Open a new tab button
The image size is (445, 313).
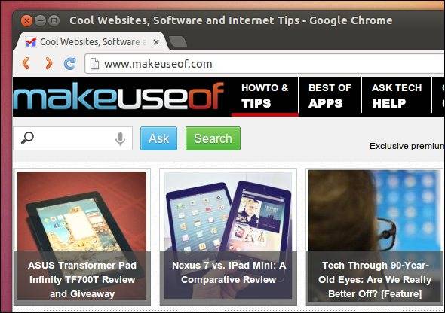point(178,41)
